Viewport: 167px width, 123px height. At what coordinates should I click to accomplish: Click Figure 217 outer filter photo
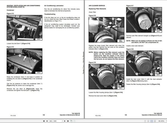144,20
